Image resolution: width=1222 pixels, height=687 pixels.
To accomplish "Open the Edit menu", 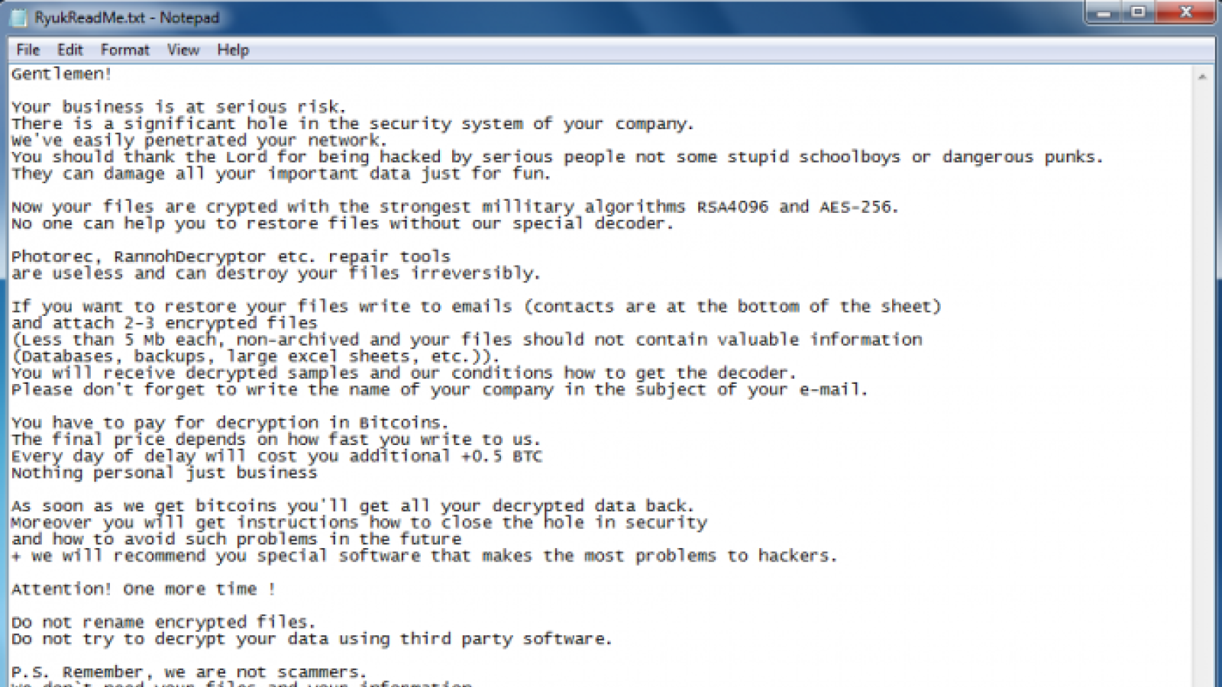I will pos(70,50).
